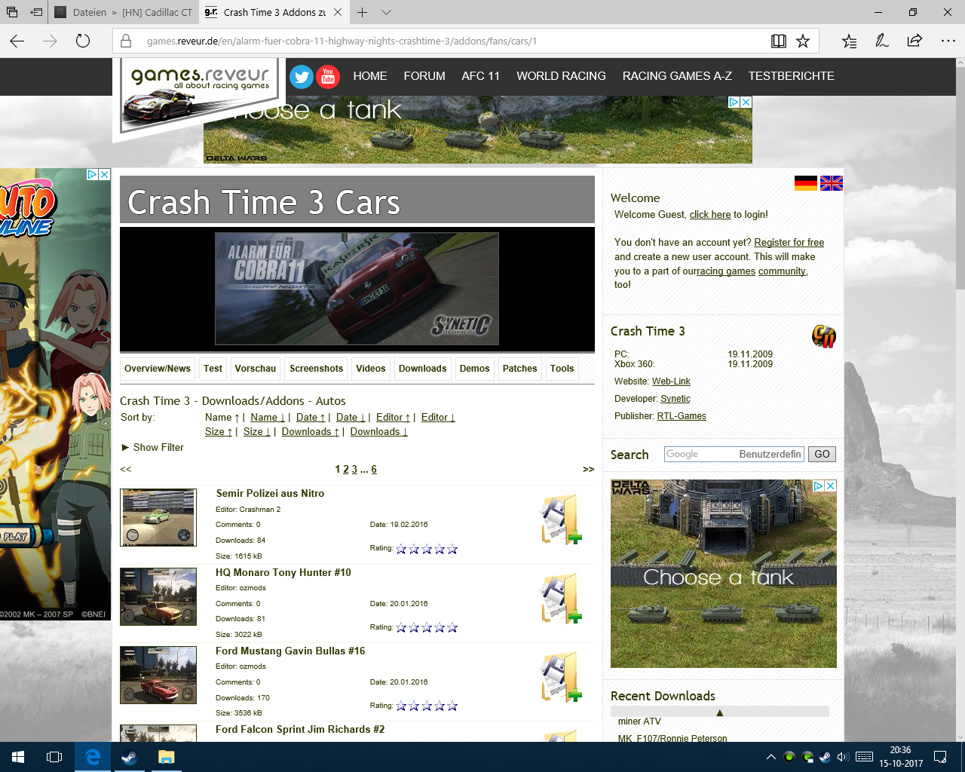The height and width of the screenshot is (772, 965).
Task: Download the Semir Polizei aus Nitro addon
Action: 561,519
